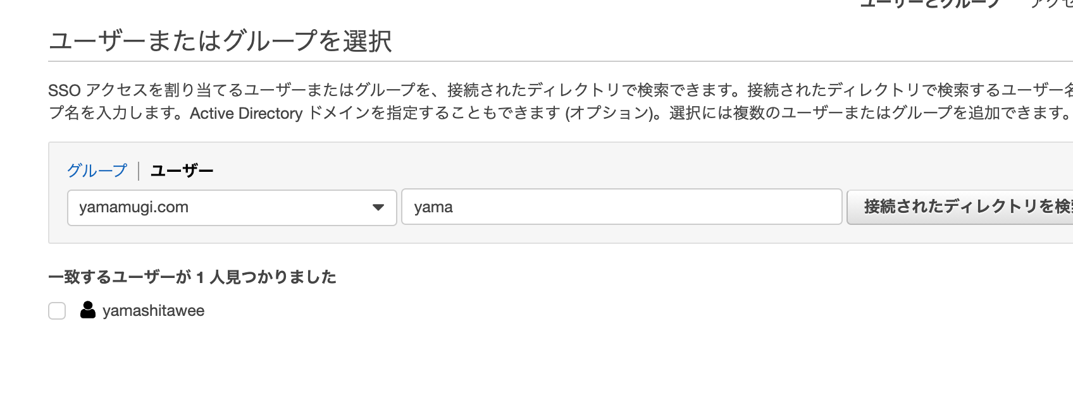1073x398 pixels.
Task: Focus the search field containing yama
Action: (x=622, y=207)
